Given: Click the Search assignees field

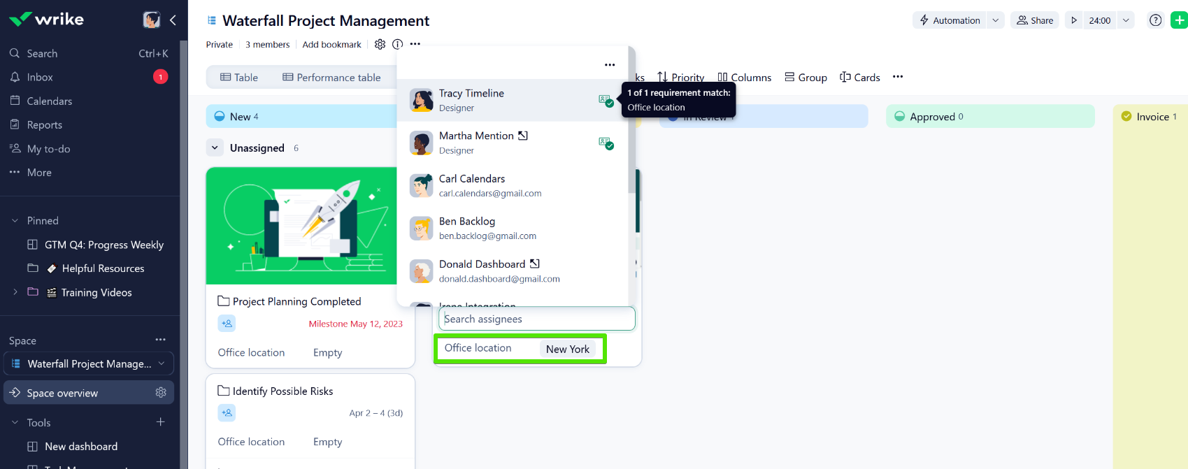Looking at the screenshot, I should [x=536, y=319].
